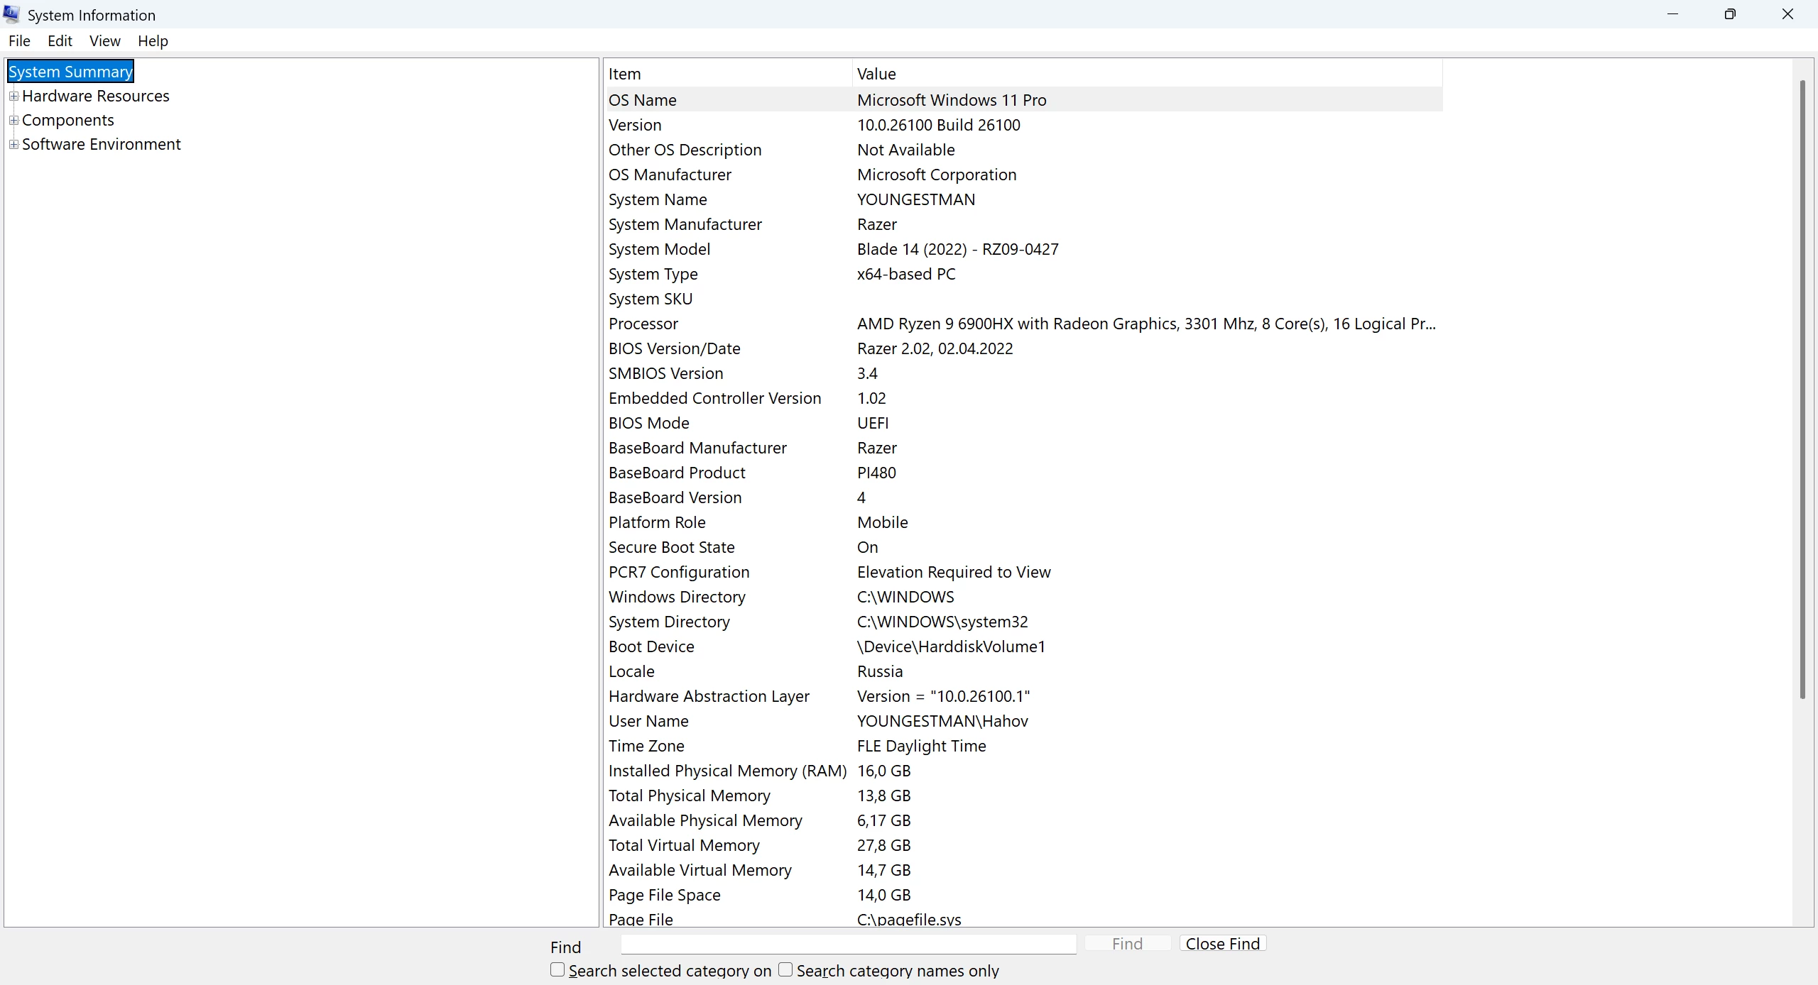Screen dimensions: 1818x985
Task: Open the Edit menu
Action: [x=60, y=41]
